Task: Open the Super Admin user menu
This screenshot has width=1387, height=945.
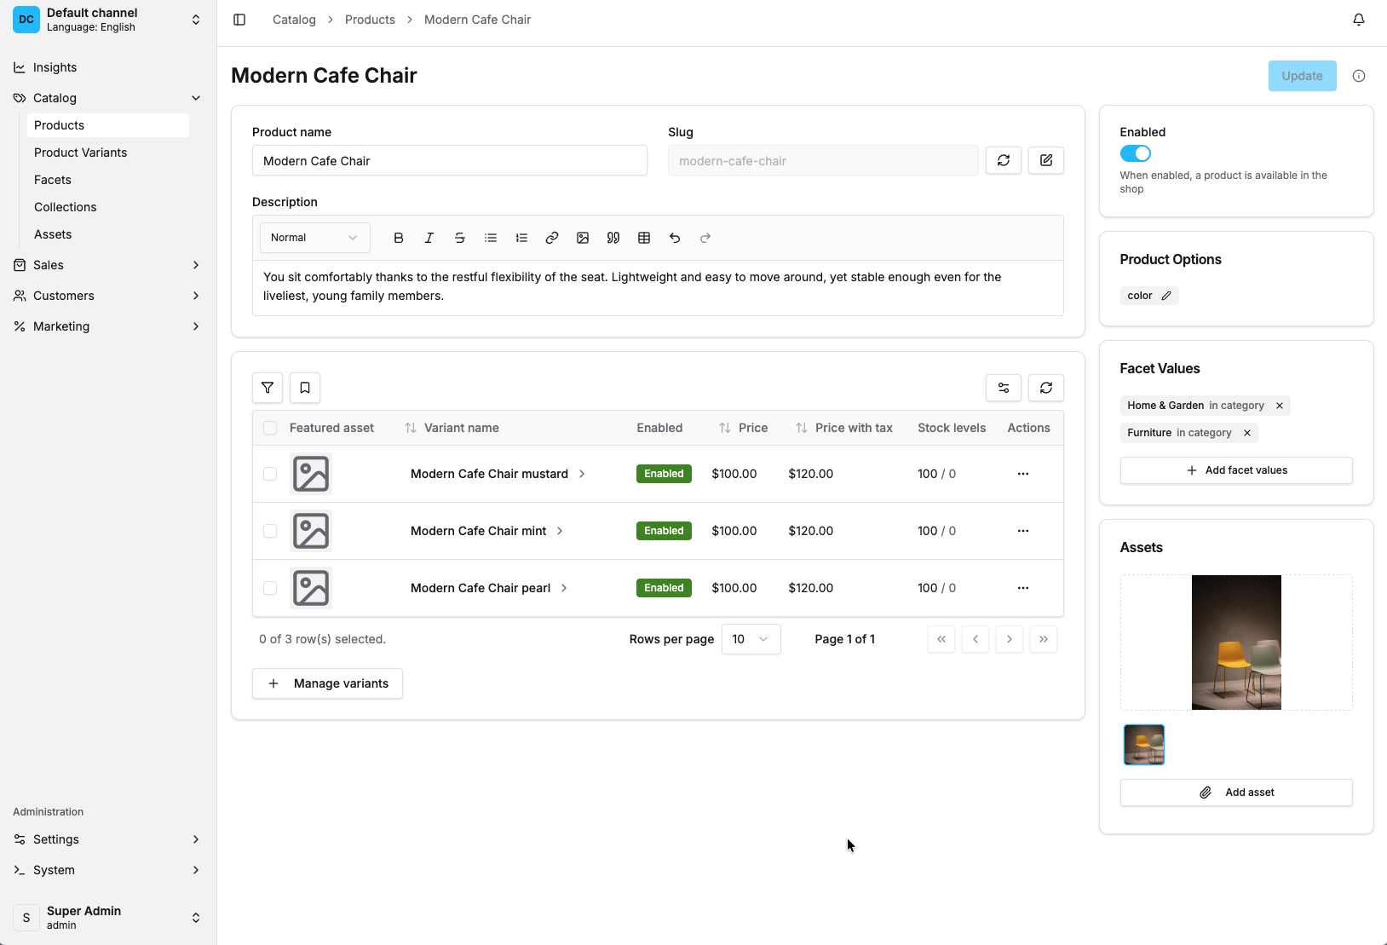Action: coord(108,918)
